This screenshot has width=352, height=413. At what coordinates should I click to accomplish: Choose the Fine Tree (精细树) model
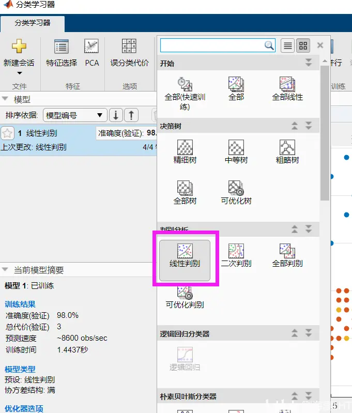pyautogui.click(x=185, y=152)
